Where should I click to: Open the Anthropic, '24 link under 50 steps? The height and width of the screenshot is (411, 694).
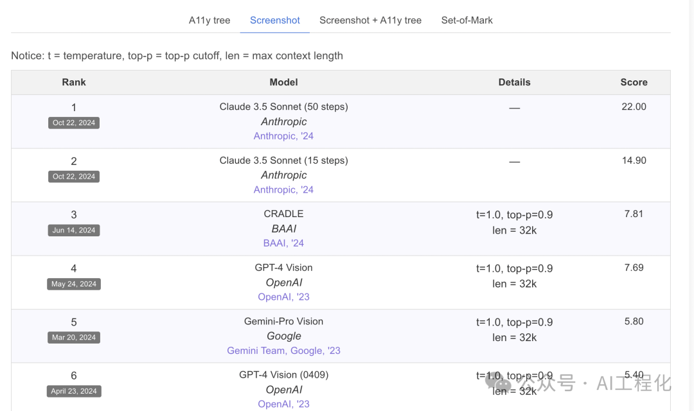click(x=284, y=136)
